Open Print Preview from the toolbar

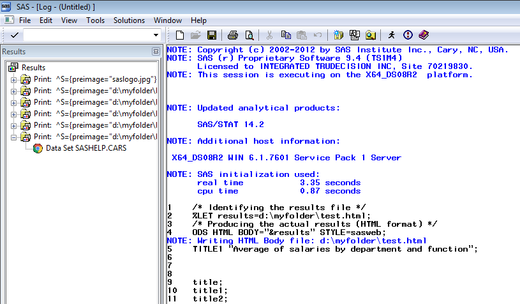(x=249, y=35)
